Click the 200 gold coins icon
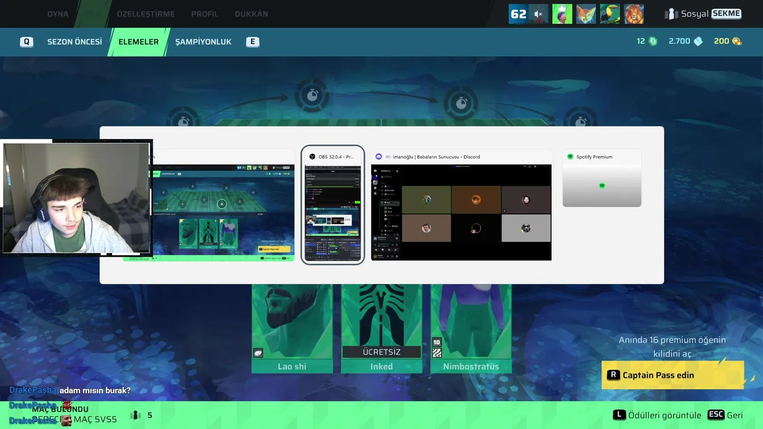763x429 pixels. (x=736, y=41)
